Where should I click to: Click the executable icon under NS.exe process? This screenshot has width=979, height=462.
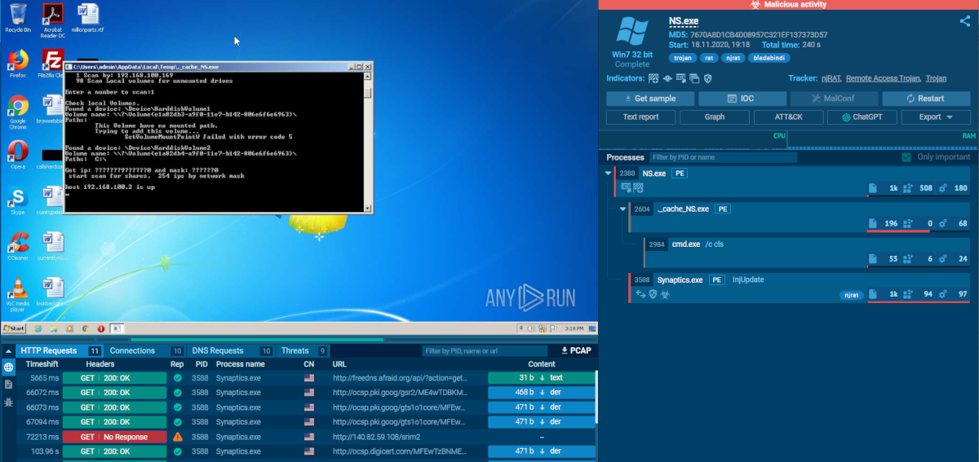tap(627, 187)
